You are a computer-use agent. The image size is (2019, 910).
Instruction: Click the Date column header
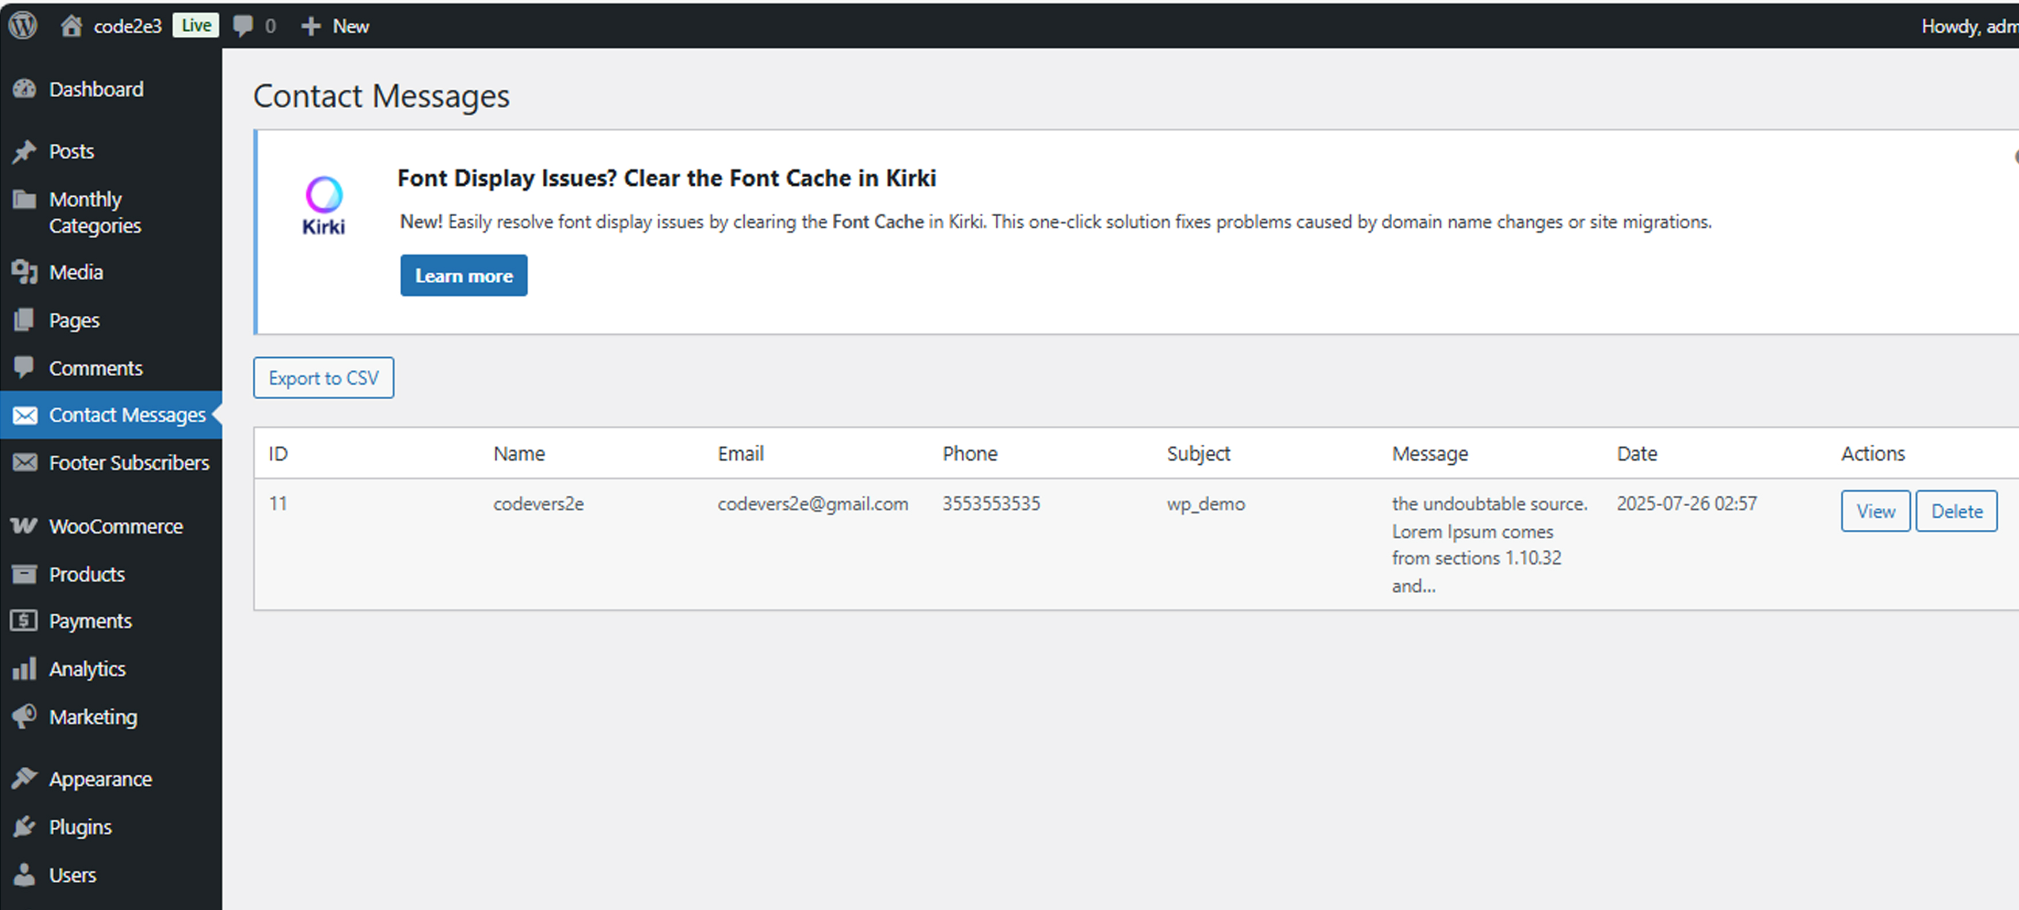(1636, 453)
